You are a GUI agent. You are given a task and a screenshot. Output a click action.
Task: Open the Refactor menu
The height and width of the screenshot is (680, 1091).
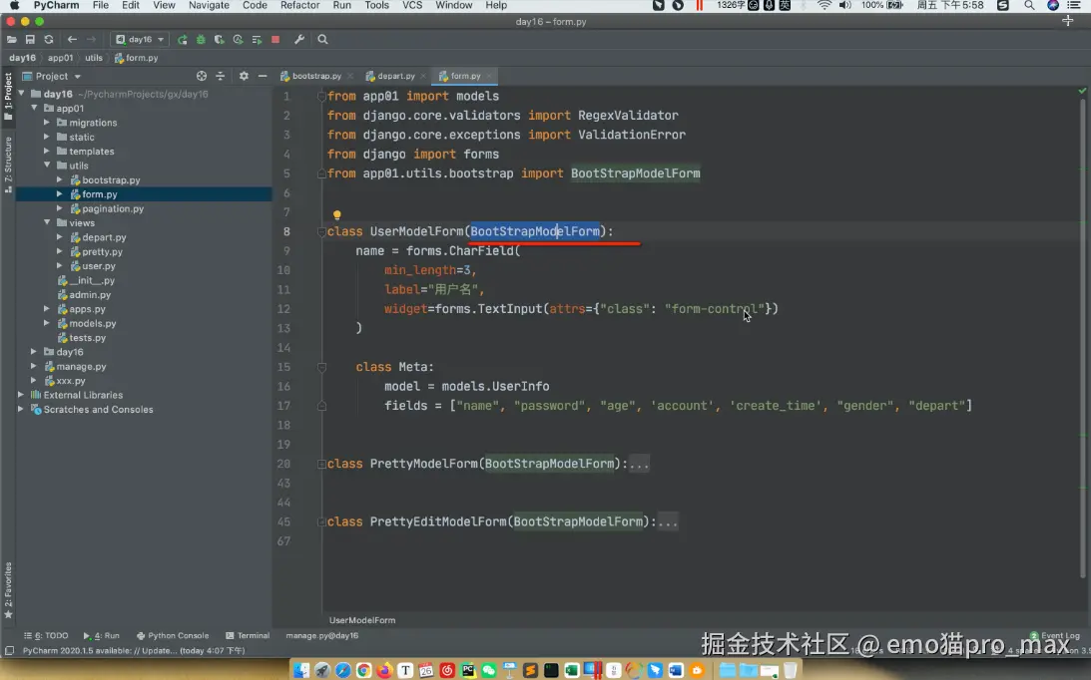pos(299,6)
